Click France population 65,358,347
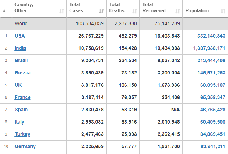The height and width of the screenshot is (154, 228). 213,97
